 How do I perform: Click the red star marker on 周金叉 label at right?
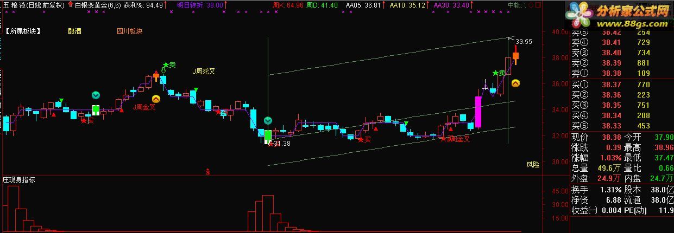click(x=443, y=139)
